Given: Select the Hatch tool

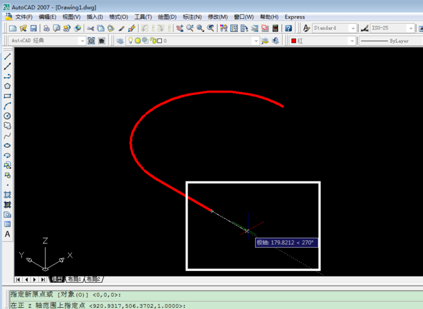Looking at the screenshot, I should 7,195.
